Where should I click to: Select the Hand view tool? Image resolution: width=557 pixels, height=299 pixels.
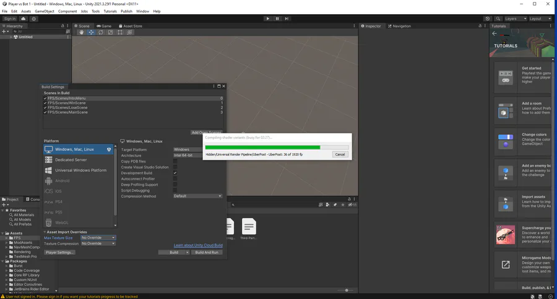click(82, 32)
